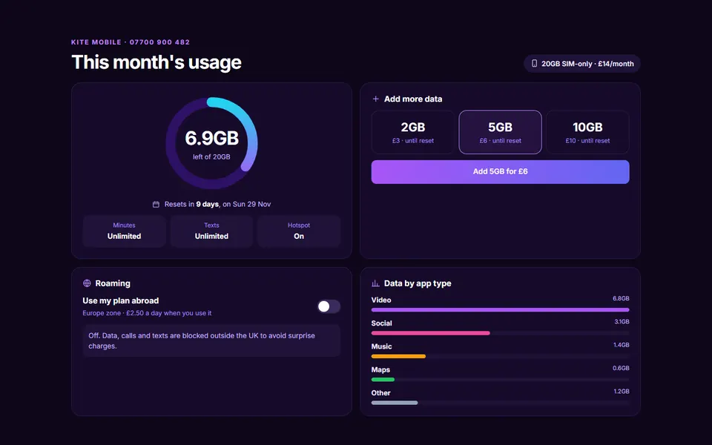Click the calendar icon next to Resets in
712x445 pixels.
click(x=156, y=205)
